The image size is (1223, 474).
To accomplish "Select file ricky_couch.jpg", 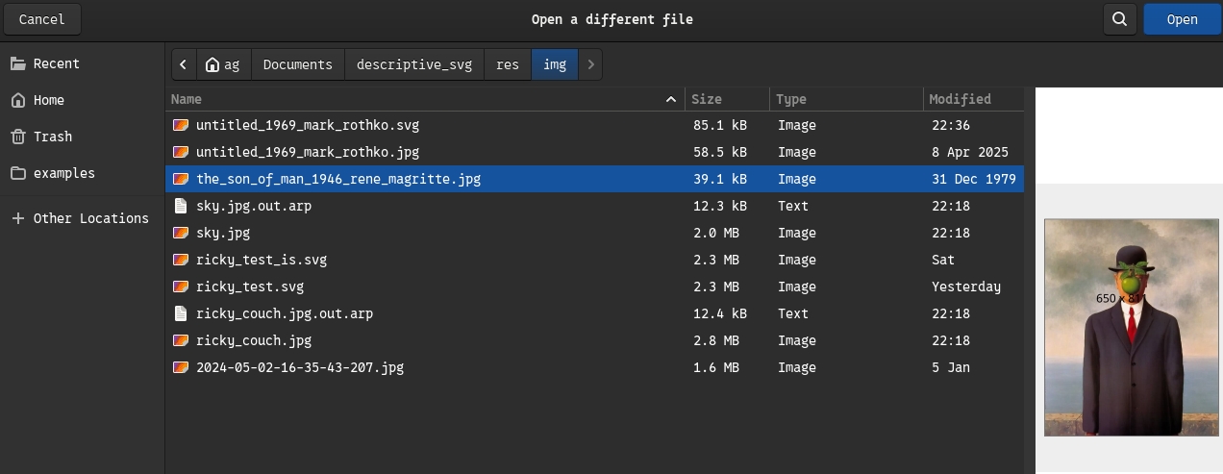I will (x=595, y=340).
